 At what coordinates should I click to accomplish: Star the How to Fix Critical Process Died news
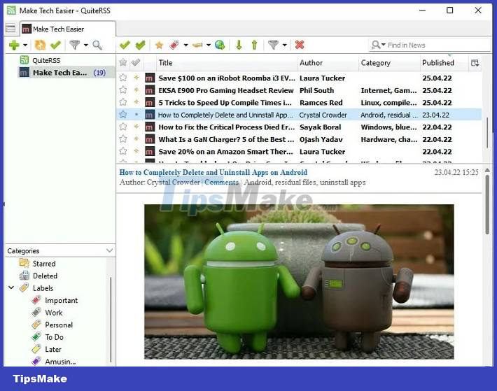coord(123,127)
